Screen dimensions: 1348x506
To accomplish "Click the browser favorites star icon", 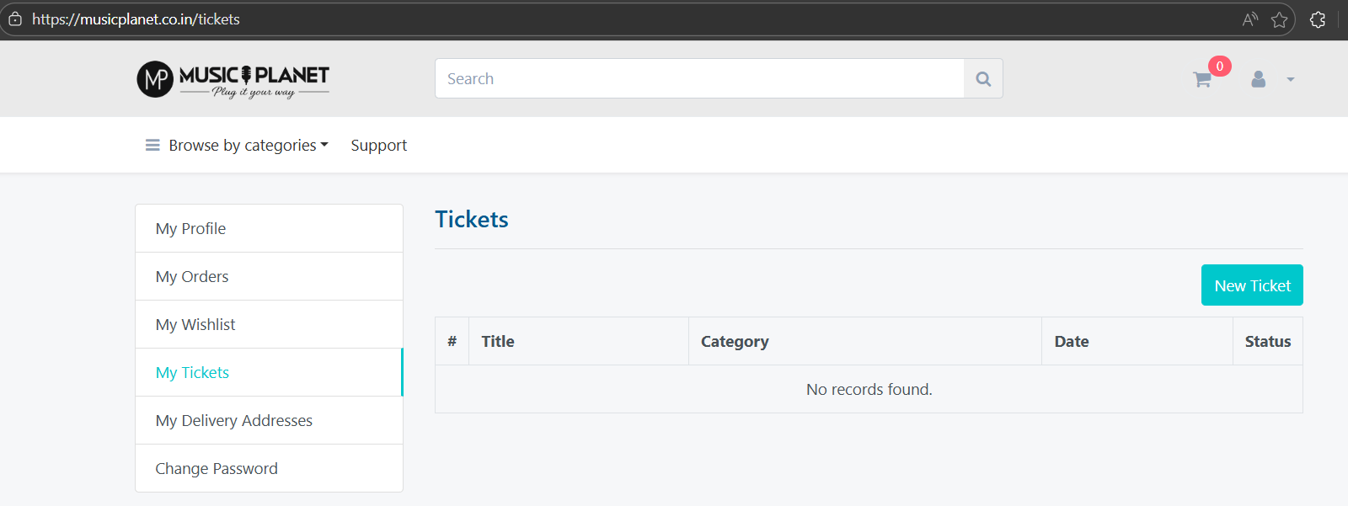I will tap(1279, 19).
